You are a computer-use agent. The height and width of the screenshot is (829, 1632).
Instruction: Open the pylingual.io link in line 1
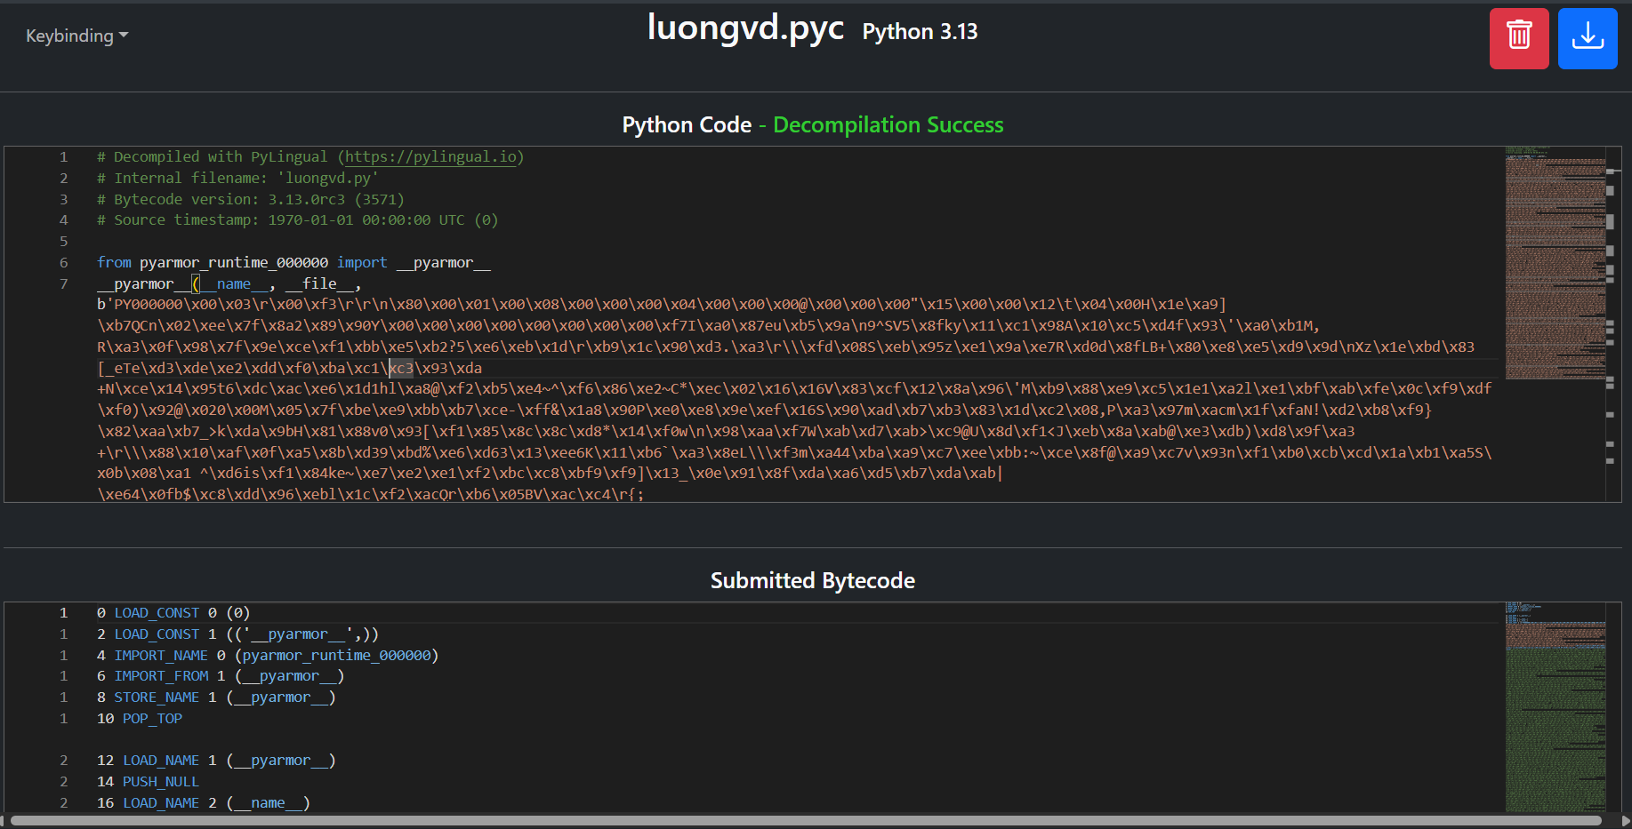tap(430, 157)
